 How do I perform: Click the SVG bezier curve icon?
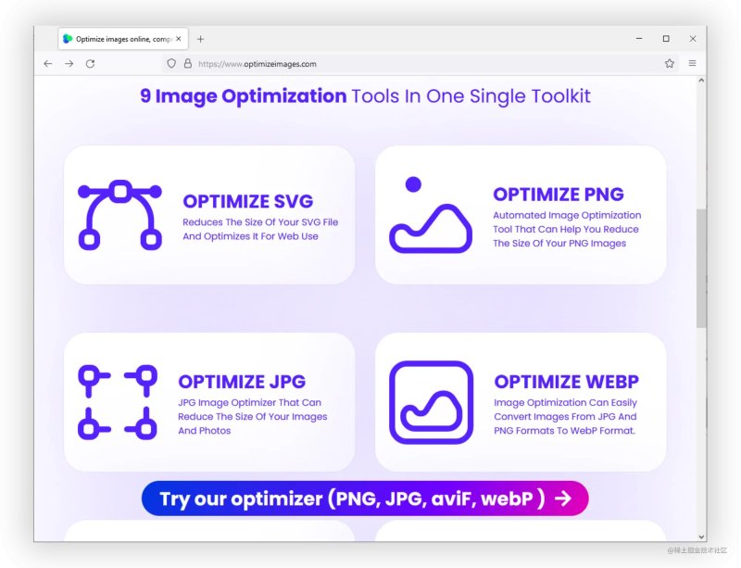(120, 215)
